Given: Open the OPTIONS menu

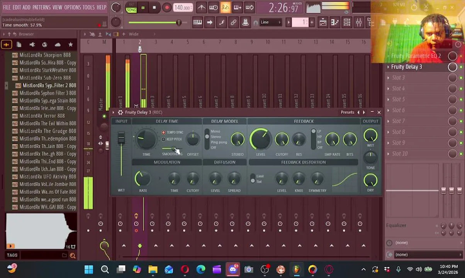Looking at the screenshot, I should click(x=72, y=7).
